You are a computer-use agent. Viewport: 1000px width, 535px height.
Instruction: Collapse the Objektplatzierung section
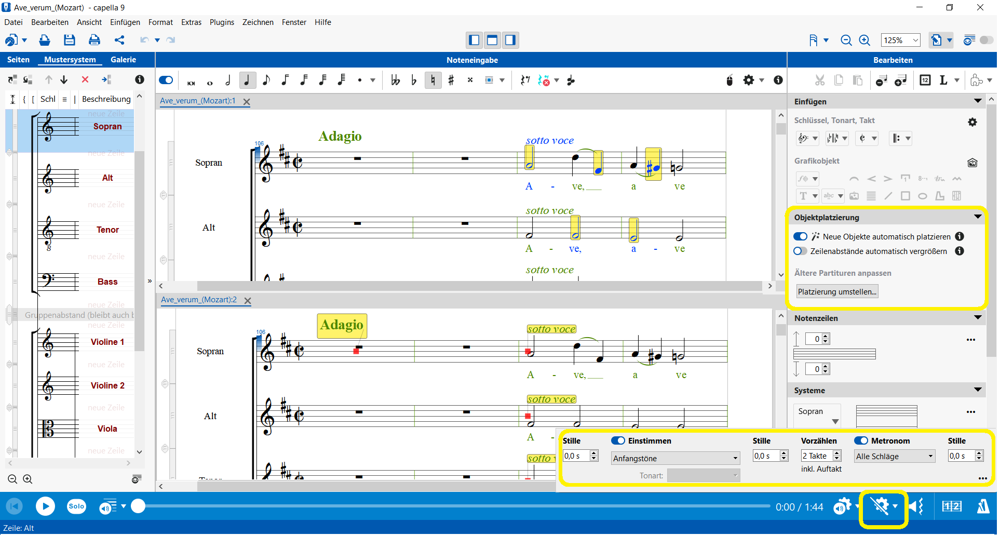(978, 217)
